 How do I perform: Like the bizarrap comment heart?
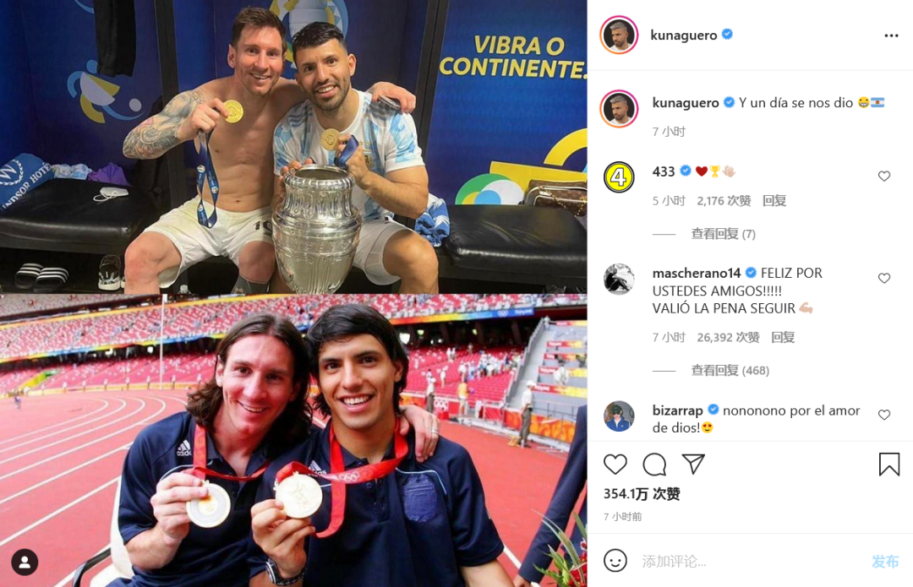(x=884, y=415)
